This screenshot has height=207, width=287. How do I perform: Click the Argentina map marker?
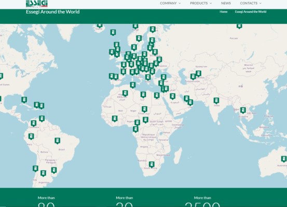[x=43, y=173]
